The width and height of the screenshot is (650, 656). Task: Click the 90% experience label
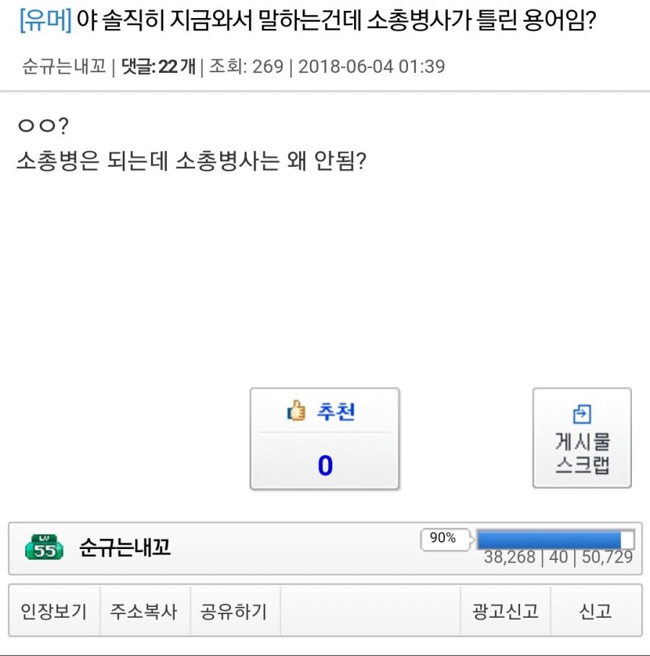(x=443, y=538)
